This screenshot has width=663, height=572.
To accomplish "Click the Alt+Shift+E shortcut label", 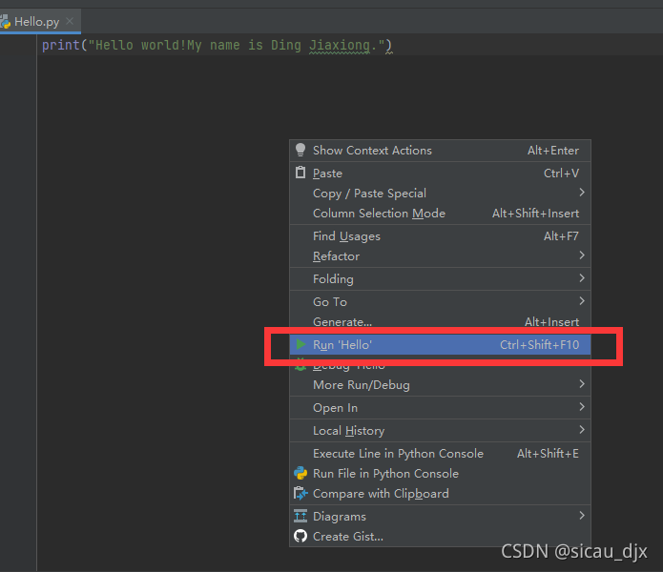I will pos(548,453).
